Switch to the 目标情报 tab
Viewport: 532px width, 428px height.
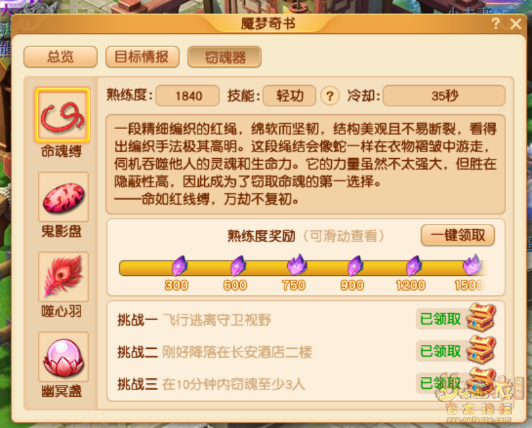point(142,56)
